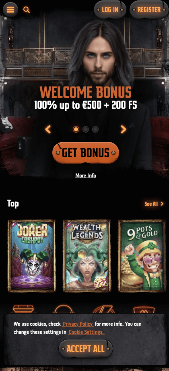
Task: Click the chevron beside See All
Action: coord(162,204)
